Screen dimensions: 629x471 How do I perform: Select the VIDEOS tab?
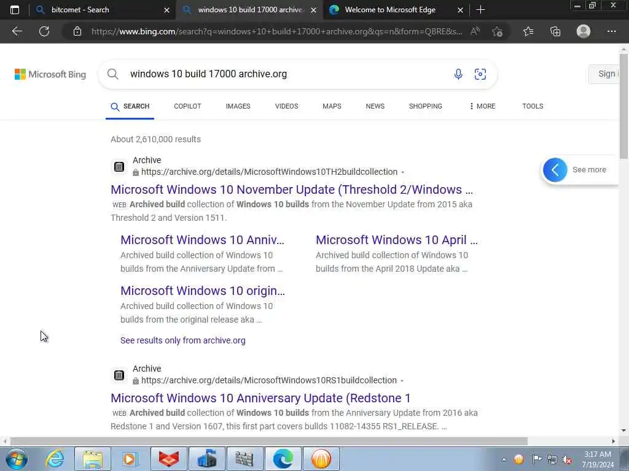coord(286,106)
